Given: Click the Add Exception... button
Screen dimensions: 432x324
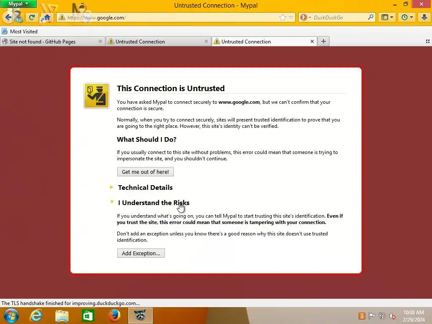Looking at the screenshot, I should coord(141,253).
